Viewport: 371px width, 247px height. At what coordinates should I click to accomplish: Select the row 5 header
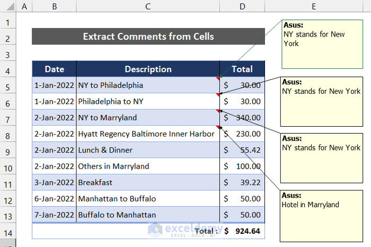coord(8,85)
